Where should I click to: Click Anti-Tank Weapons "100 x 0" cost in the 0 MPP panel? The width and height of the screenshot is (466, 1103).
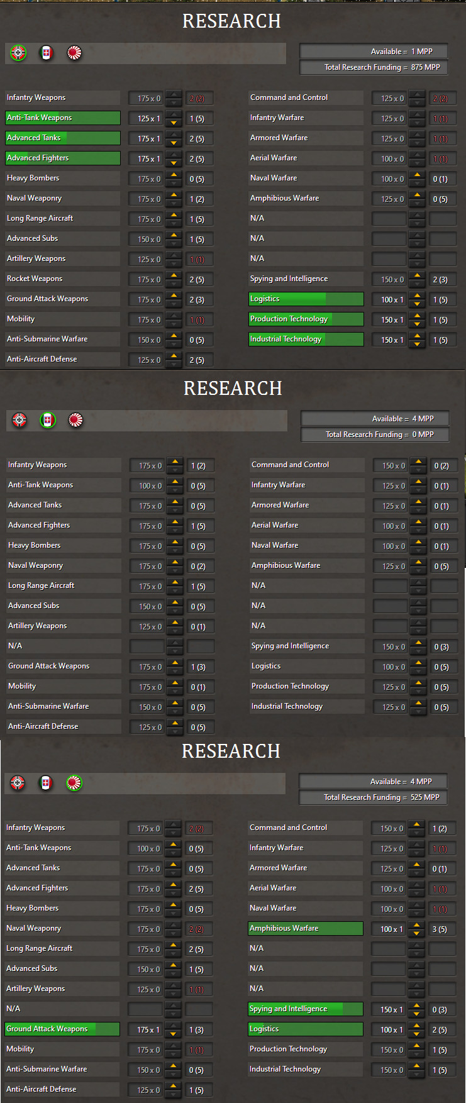148,486
